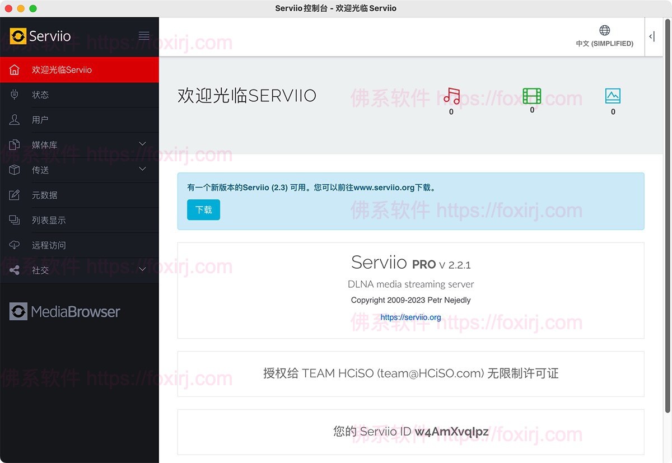Screen dimensions: 672x463
Task: Expand the 传送 section
Action: [x=142, y=170]
